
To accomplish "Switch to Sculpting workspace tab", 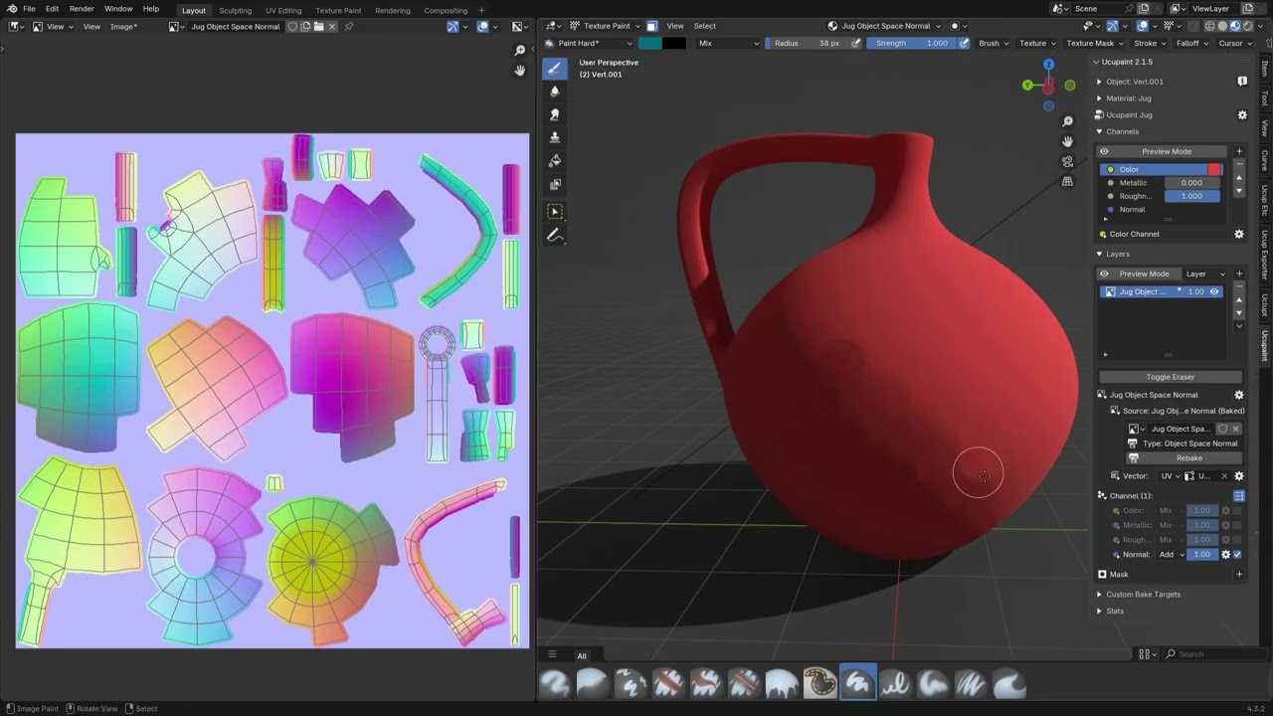I will (x=236, y=10).
